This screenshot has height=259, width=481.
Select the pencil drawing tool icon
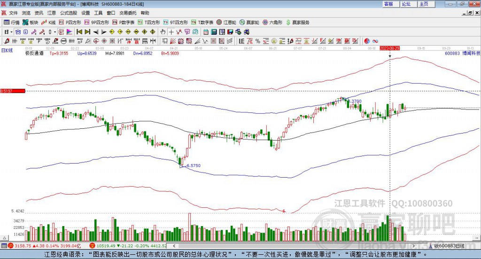(7, 41)
